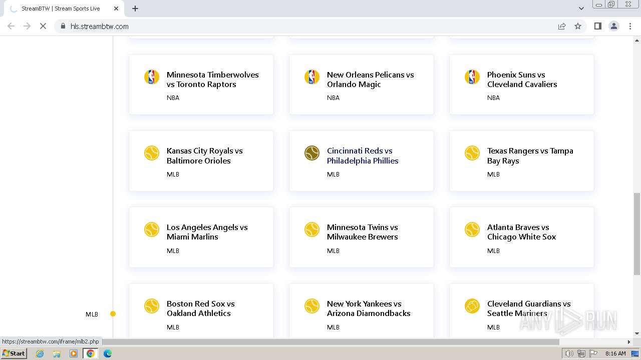
Task: Open New York Yankees vs Arizona Diamondbacks
Action: point(369,308)
